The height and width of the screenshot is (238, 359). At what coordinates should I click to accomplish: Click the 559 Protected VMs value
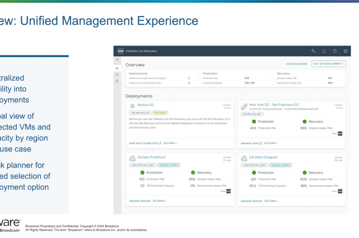pyautogui.click(x=247, y=78)
